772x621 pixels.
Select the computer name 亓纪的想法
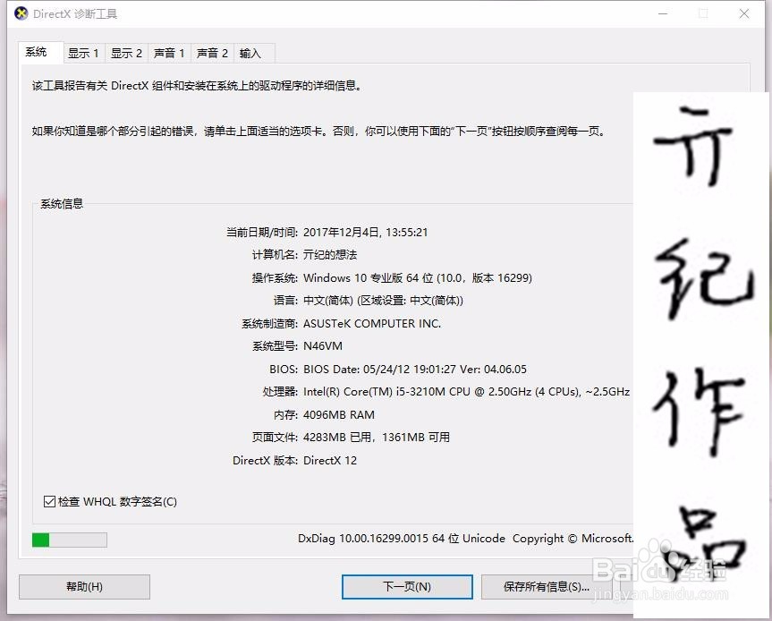pyautogui.click(x=330, y=255)
